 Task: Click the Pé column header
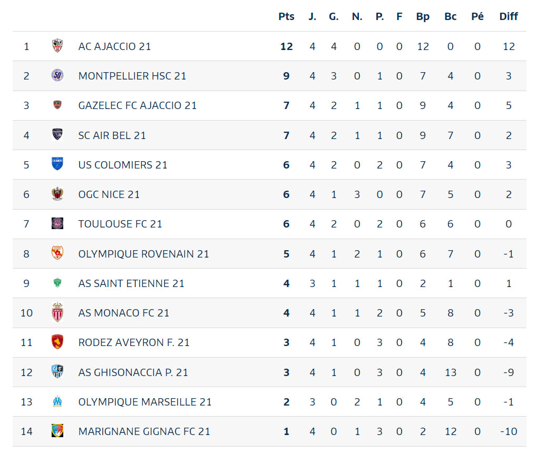tap(477, 16)
